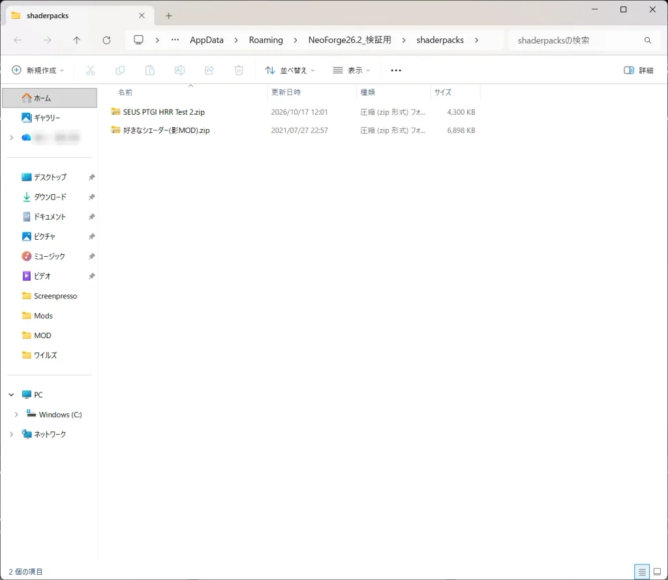Add a new tab with plus button
Screen dimensions: 668x580
169,16
